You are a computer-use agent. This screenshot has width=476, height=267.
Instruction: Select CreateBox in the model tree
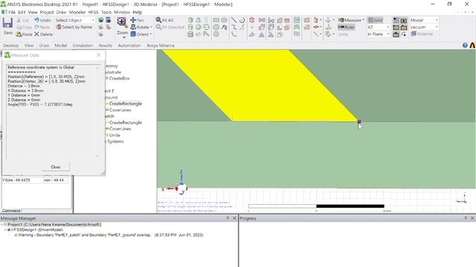119,79
